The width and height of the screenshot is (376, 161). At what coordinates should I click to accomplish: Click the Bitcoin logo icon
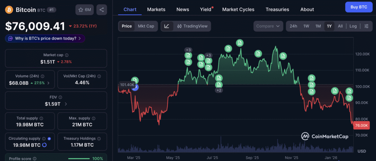click(x=9, y=10)
